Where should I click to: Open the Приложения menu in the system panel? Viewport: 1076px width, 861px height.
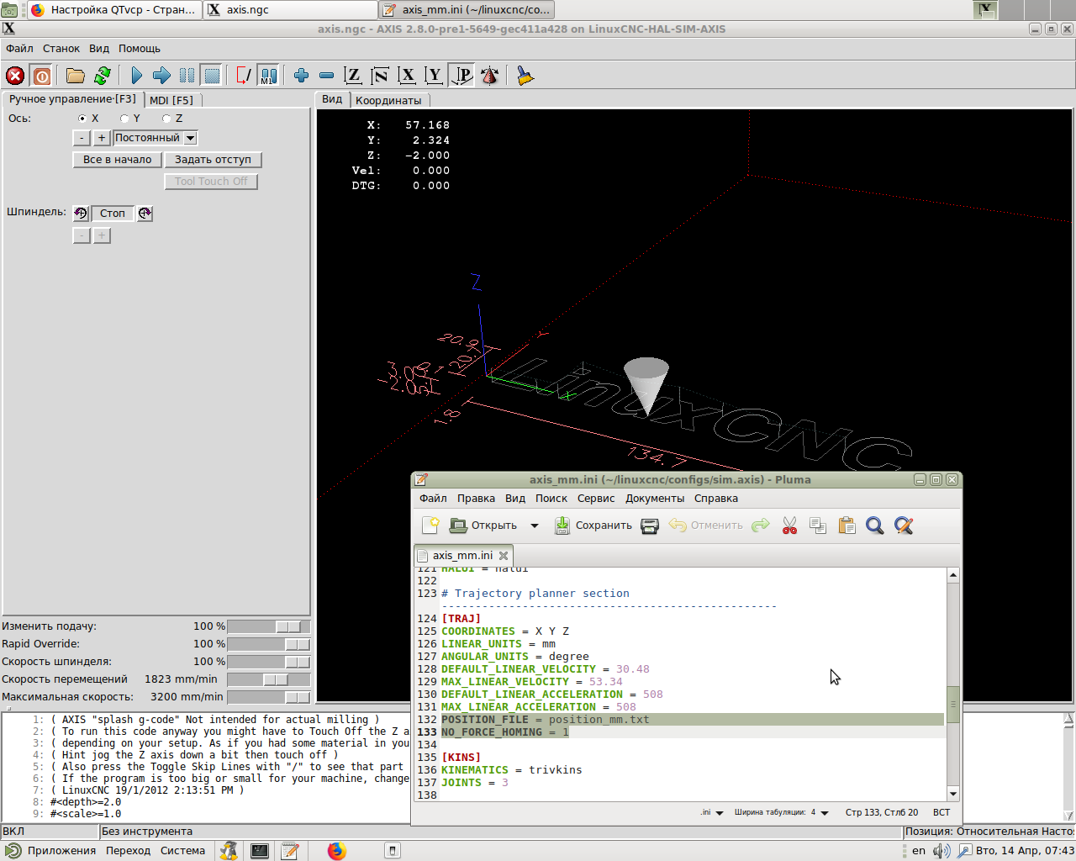52,851
